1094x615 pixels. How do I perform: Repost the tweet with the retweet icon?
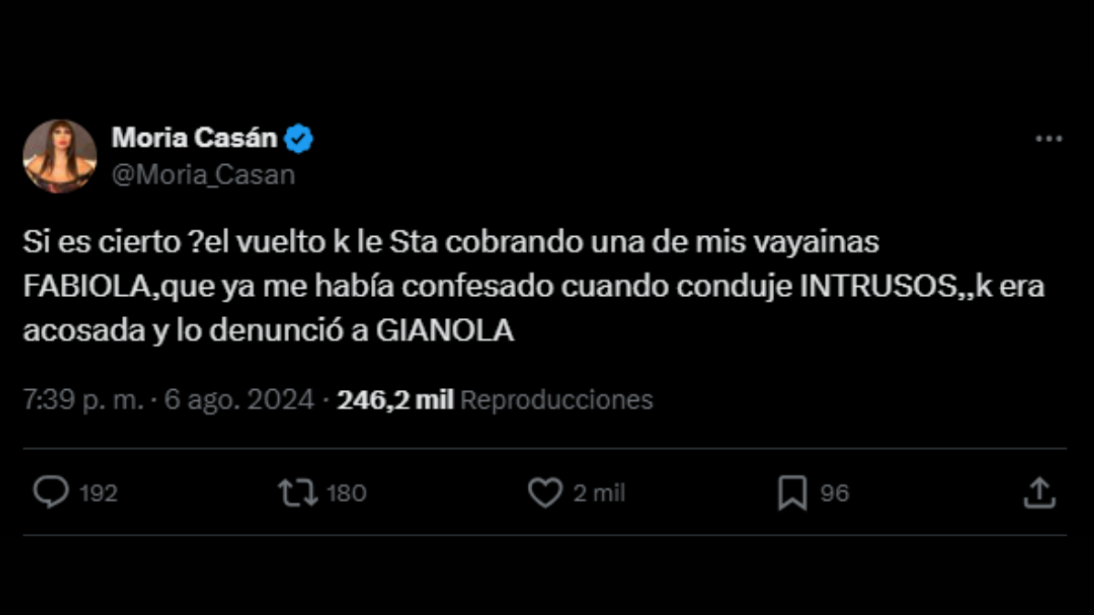[297, 493]
